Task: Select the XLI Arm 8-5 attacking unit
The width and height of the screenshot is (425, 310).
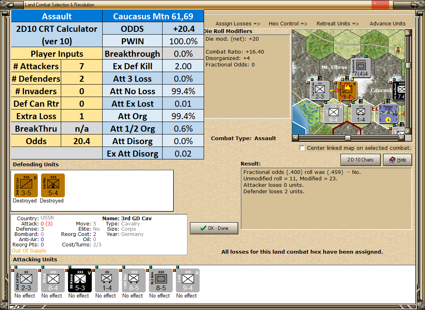Action: pos(161,281)
